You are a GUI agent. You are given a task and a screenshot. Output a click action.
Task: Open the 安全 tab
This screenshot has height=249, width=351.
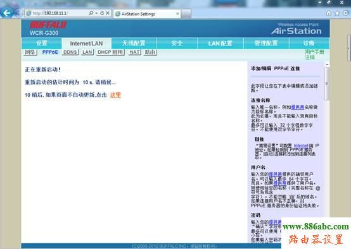177,43
